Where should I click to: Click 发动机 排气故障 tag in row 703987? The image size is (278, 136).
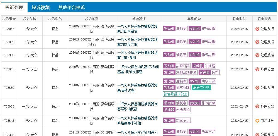[202, 28]
